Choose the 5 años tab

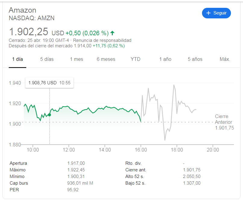(x=195, y=59)
